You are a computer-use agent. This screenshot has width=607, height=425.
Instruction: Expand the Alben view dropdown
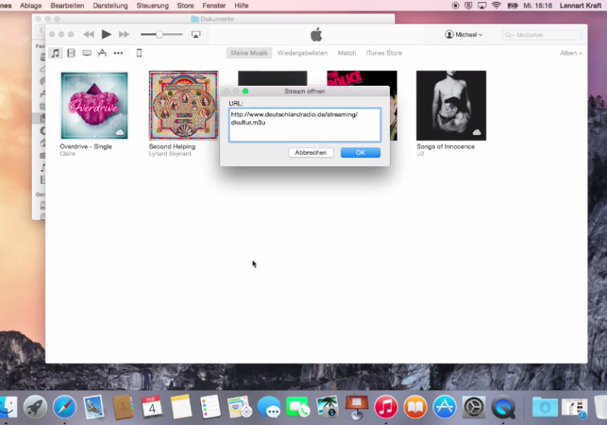click(571, 53)
